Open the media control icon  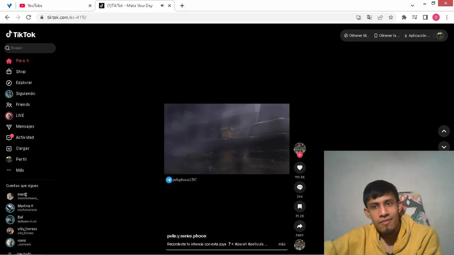pos(415,17)
